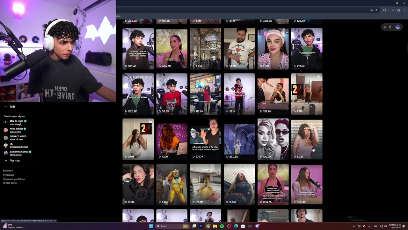Open Chrome three-dot menu
Image resolution: width=408 pixels, height=230 pixels.
[x=404, y=10]
